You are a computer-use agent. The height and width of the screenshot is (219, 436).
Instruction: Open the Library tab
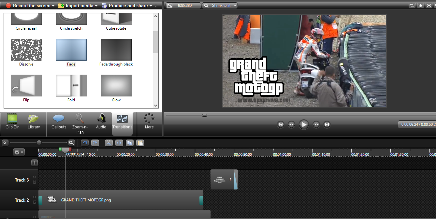coord(34,121)
